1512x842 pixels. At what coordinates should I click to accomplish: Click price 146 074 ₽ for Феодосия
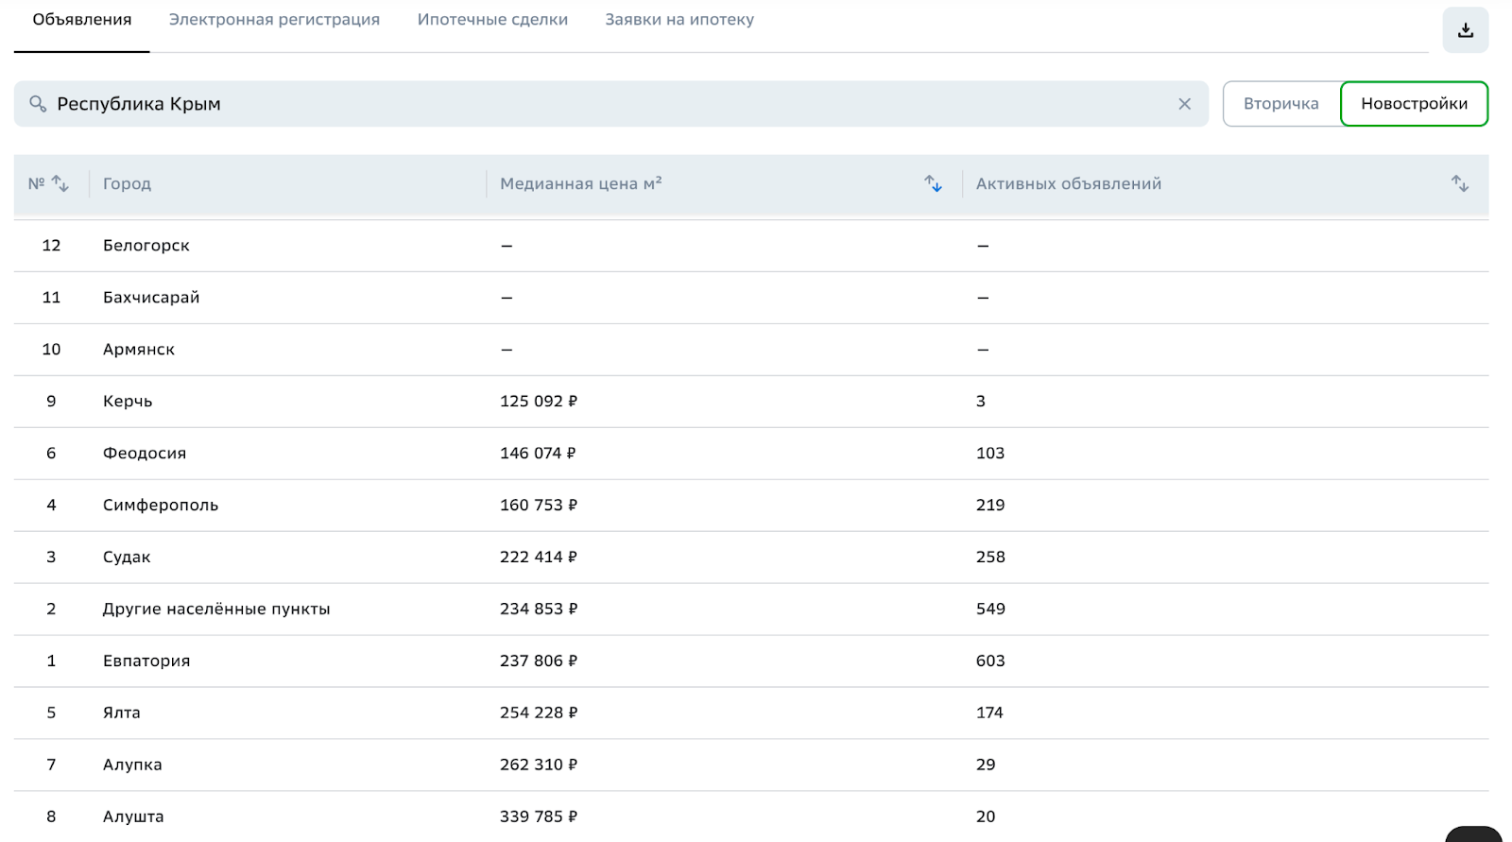[539, 454]
